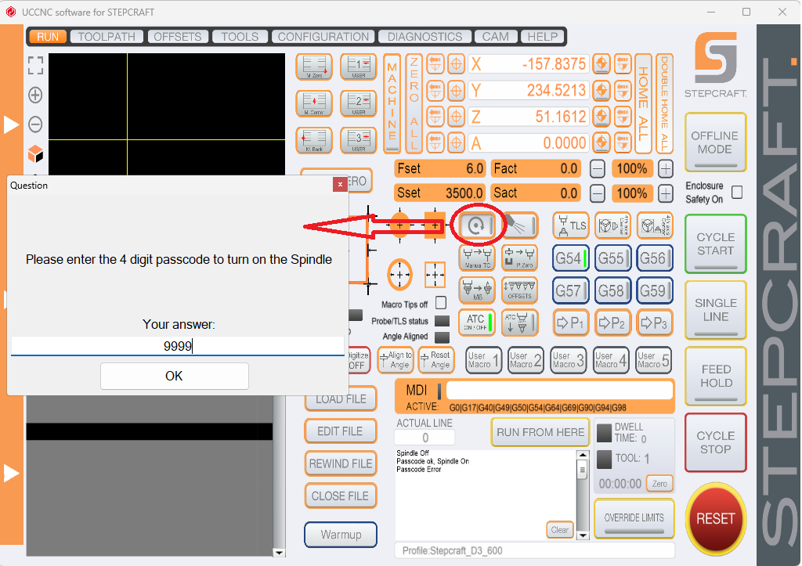The width and height of the screenshot is (802, 566).
Task: Open the TLS tool length sensor function
Action: tap(571, 225)
